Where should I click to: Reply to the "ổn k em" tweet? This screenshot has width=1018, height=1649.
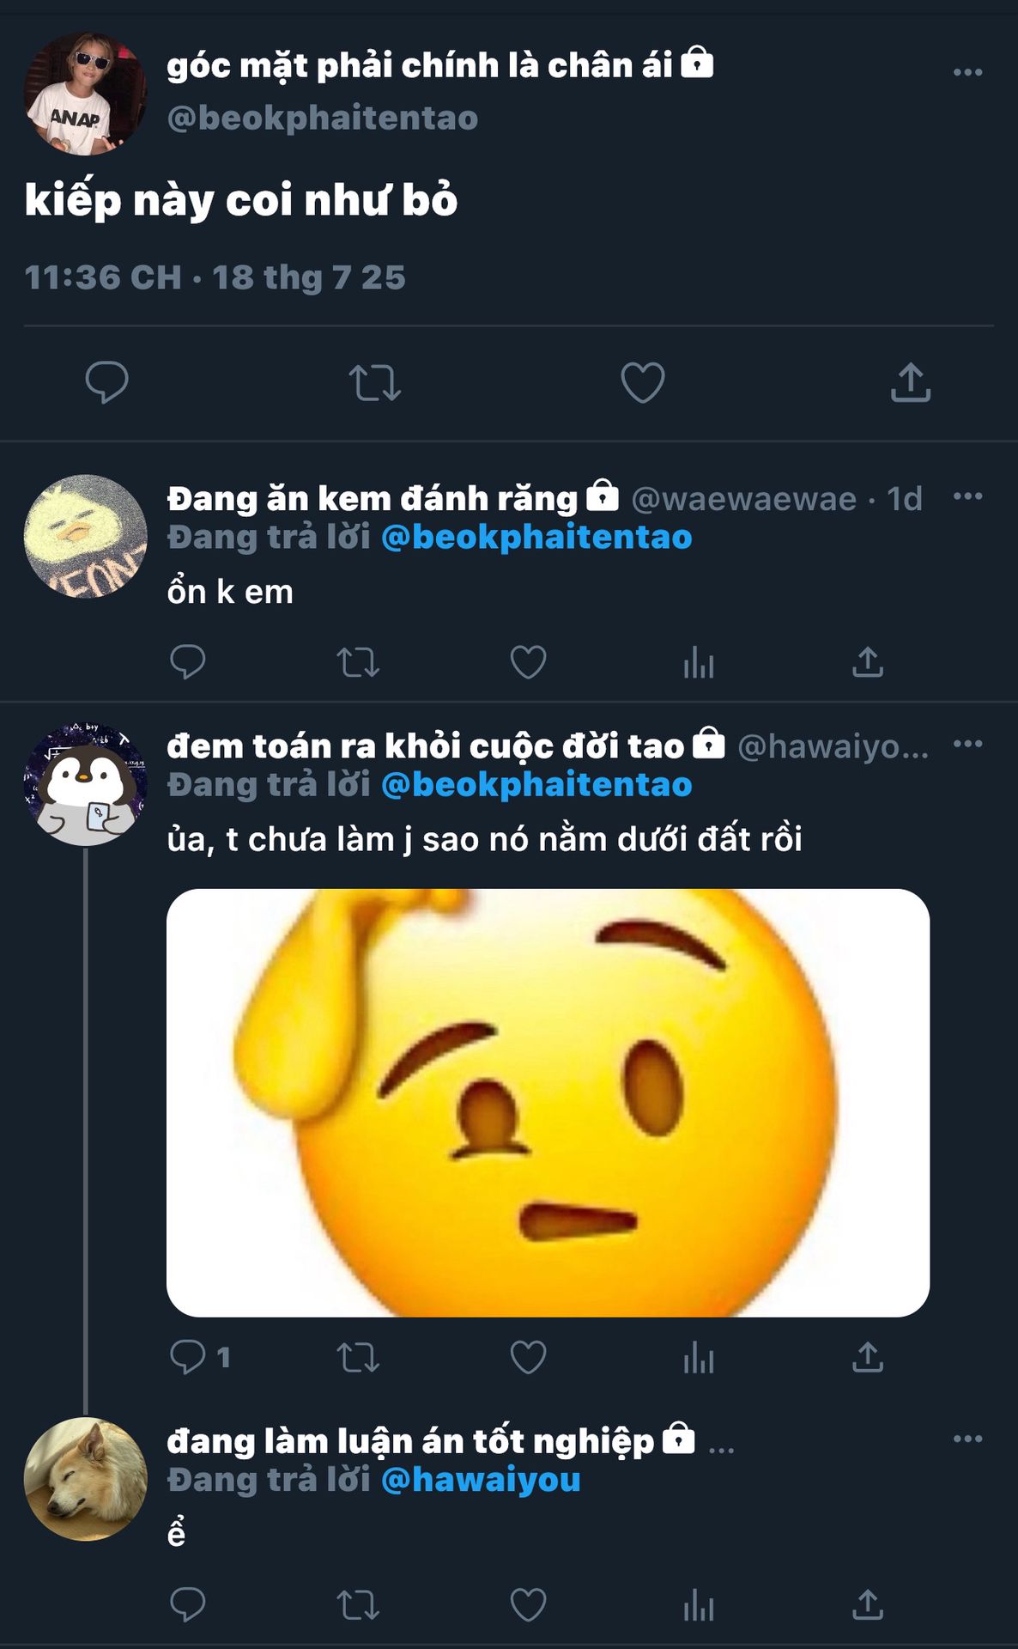tap(187, 662)
